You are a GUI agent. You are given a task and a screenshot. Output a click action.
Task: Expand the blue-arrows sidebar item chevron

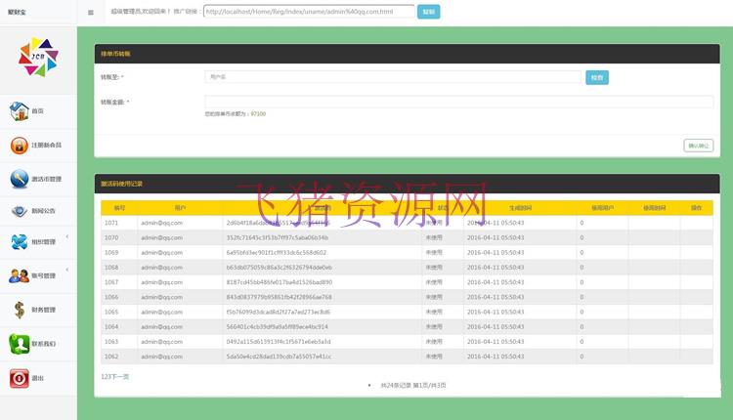(67, 237)
